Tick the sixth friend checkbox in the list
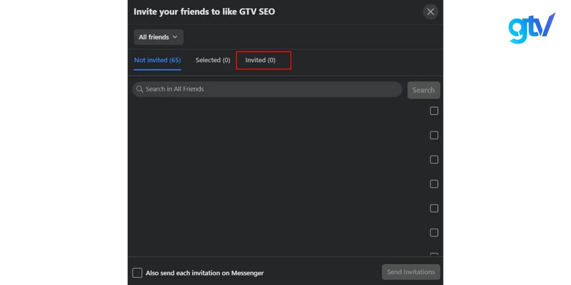This screenshot has width=571, height=285. coord(434,233)
